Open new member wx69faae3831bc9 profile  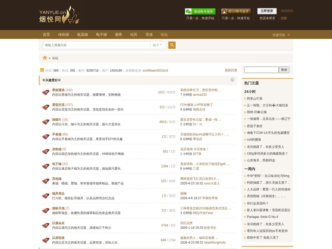(x=155, y=71)
